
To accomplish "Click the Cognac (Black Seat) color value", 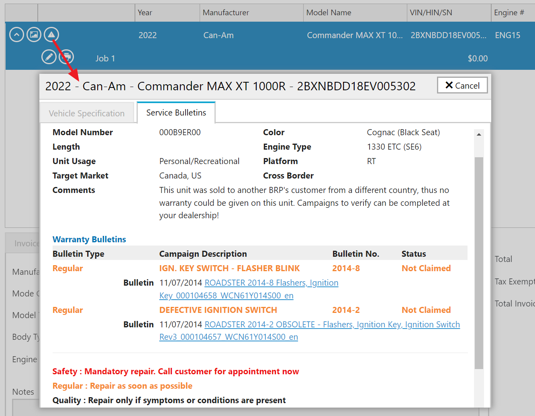I will pos(403,132).
